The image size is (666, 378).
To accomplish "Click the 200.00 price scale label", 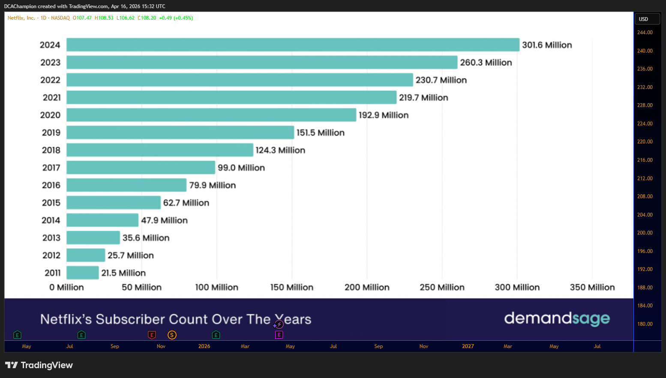I will (x=645, y=233).
